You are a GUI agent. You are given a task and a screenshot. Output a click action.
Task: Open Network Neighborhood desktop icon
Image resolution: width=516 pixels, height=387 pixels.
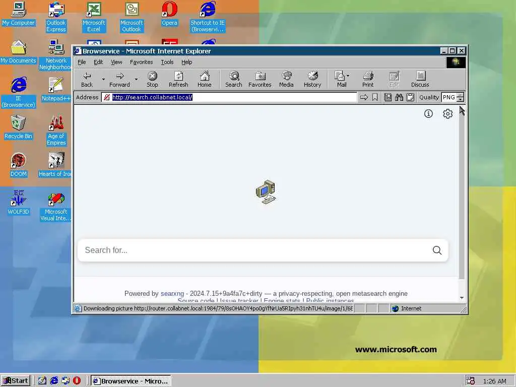pyautogui.click(x=56, y=55)
